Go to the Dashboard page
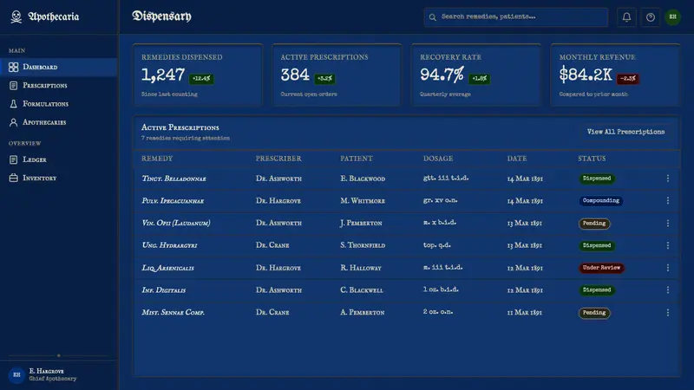The height and width of the screenshot is (390, 694). (x=58, y=68)
